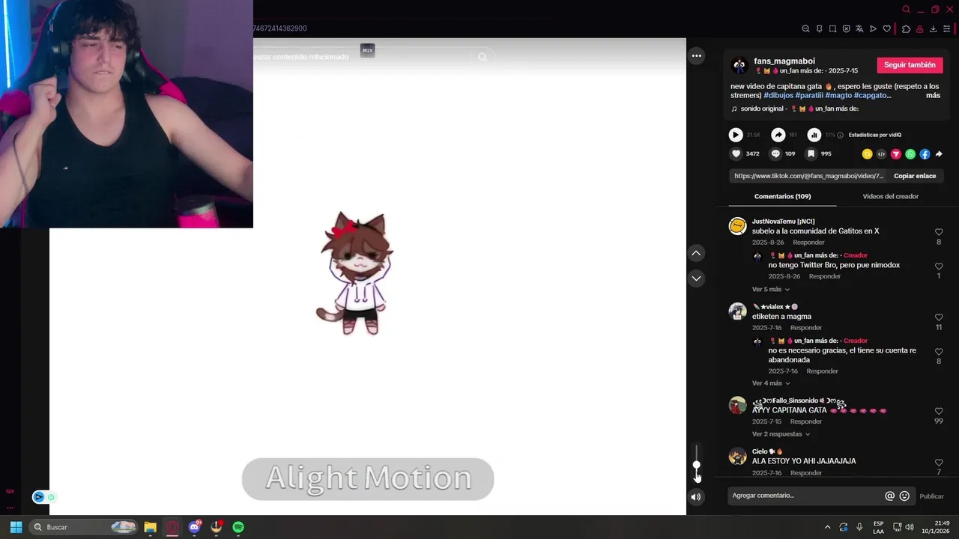Open the downloads icon in toolbar

coord(933,29)
